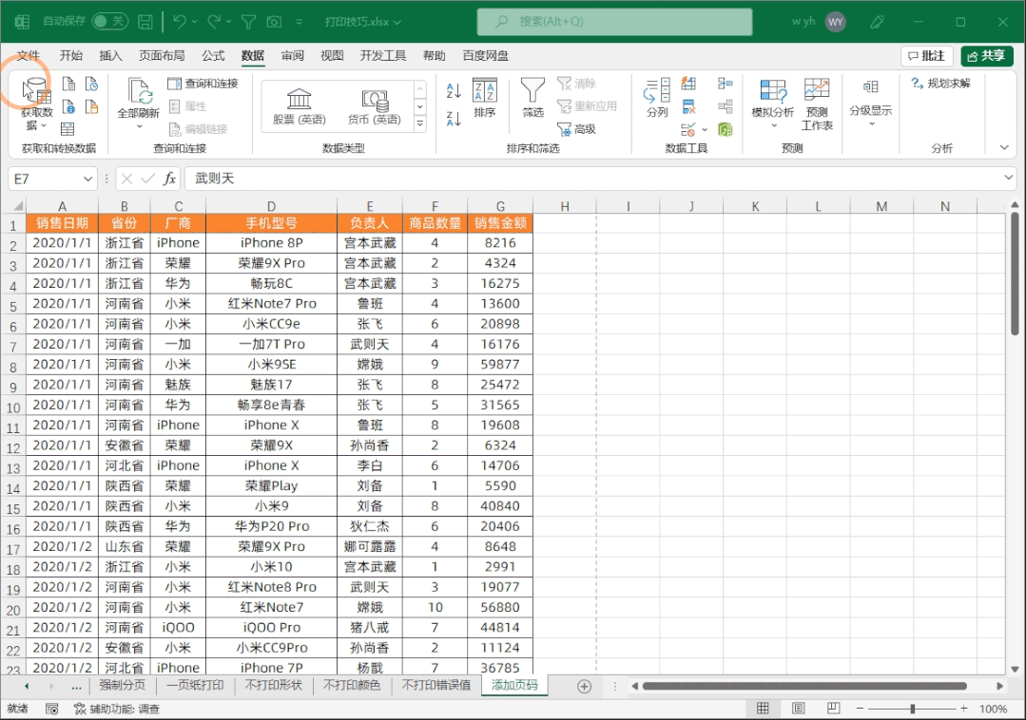
Task: Click the search box 搜索(Alt+Q)
Action: [614, 22]
